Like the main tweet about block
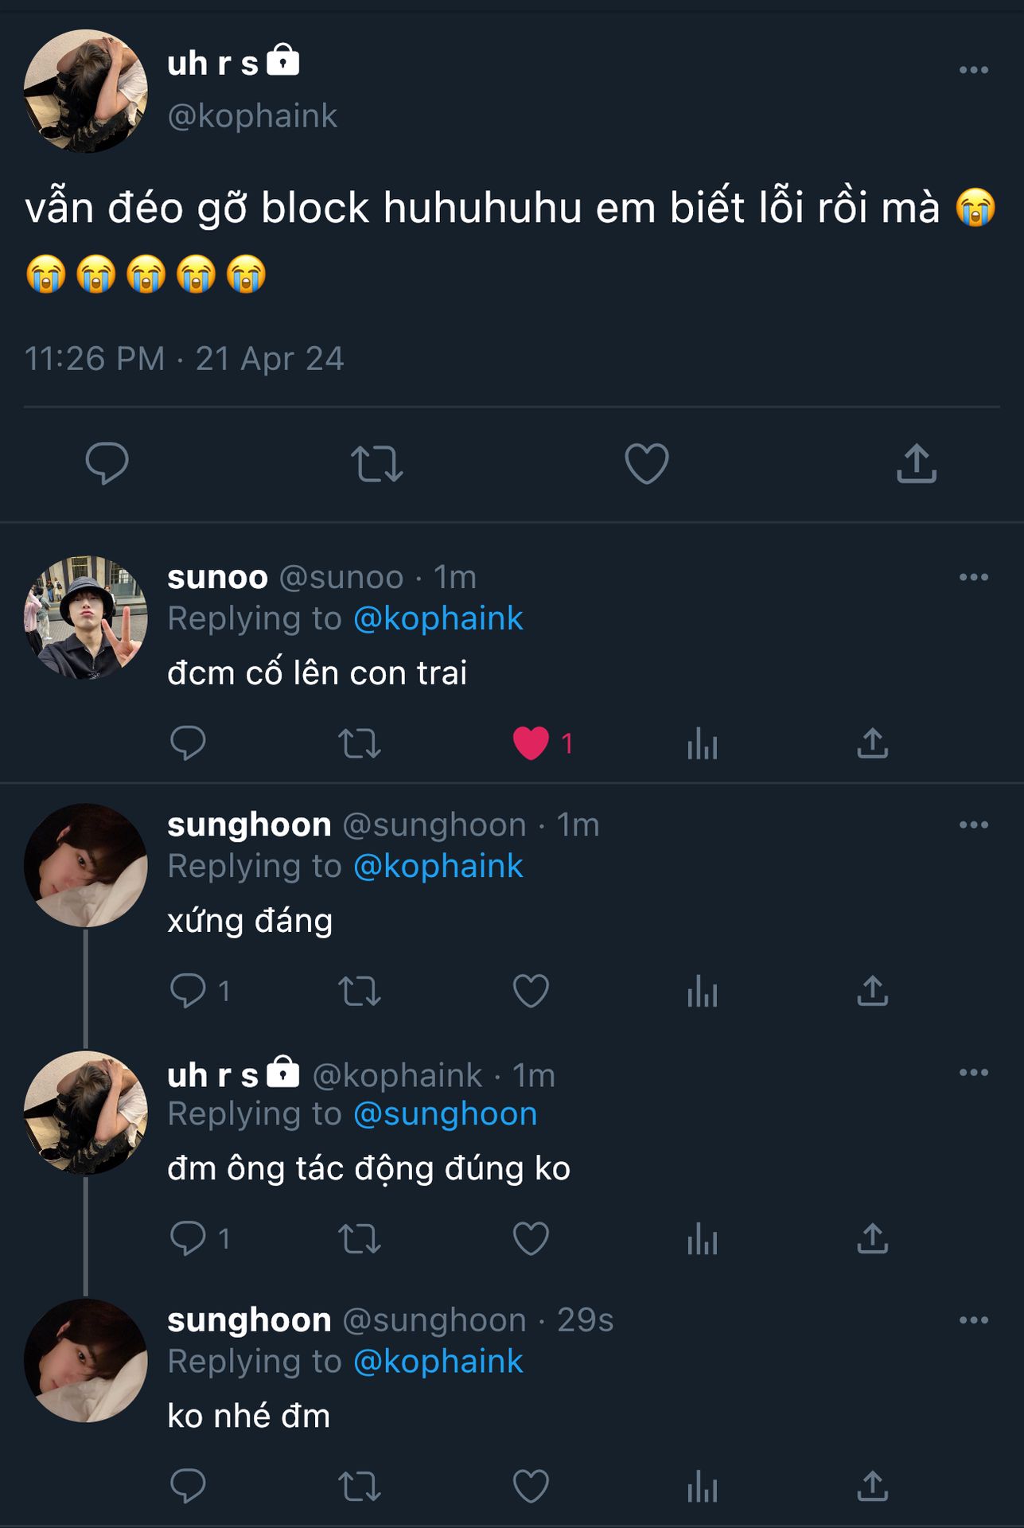 (x=646, y=463)
